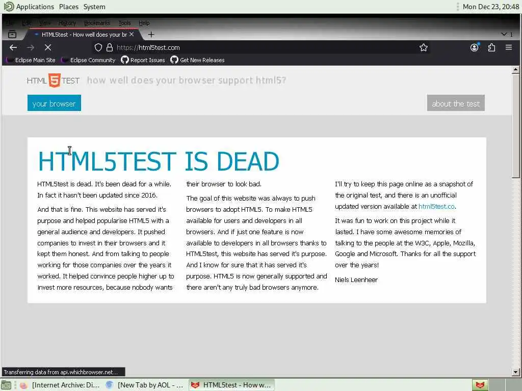Click the vertical scrollbar thumb
Image resolution: width=522 pixels, height=391 pixels.
tap(515, 126)
